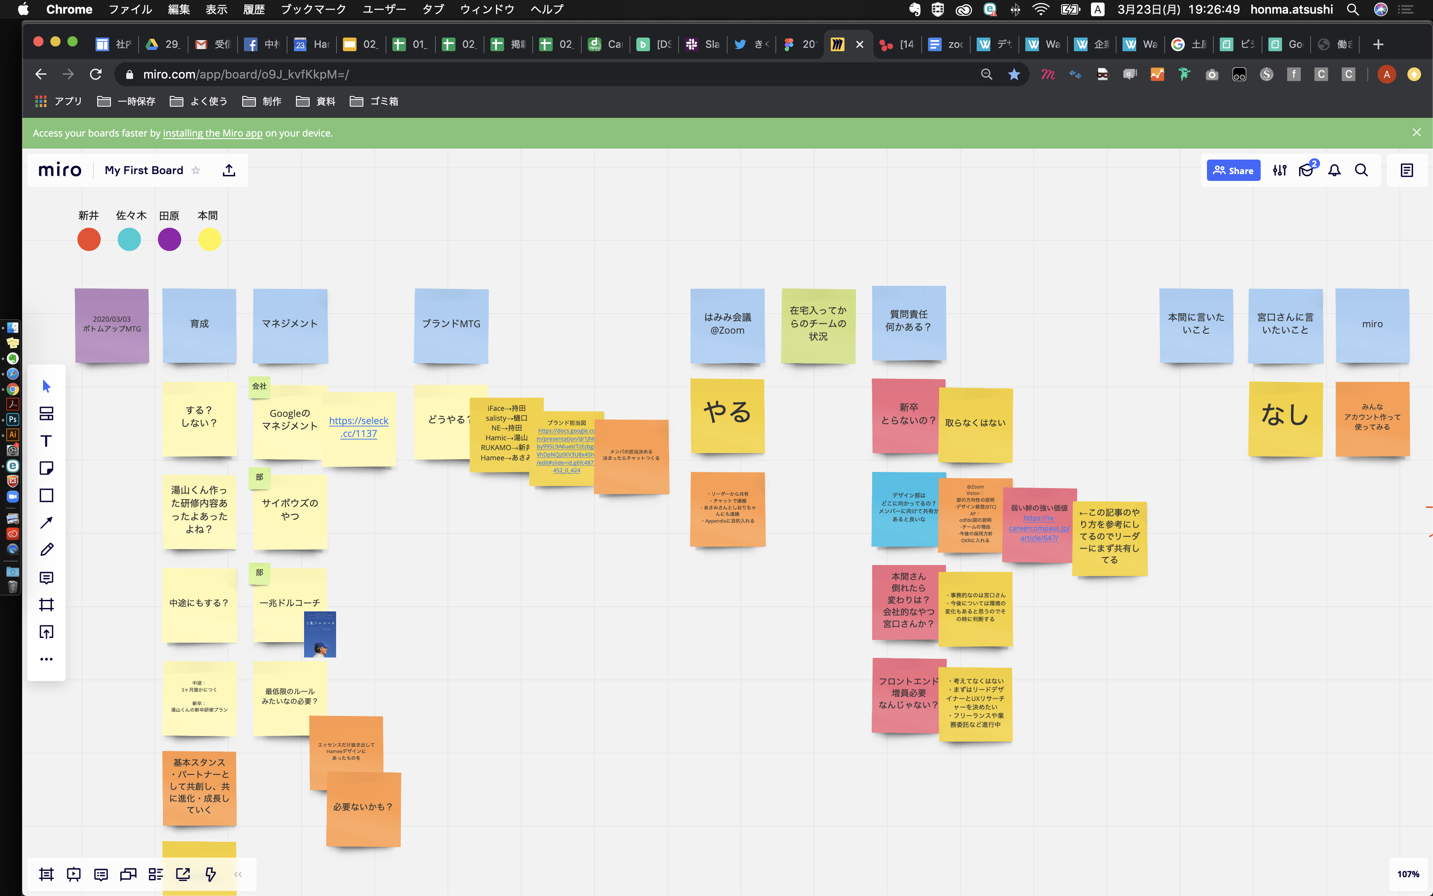Start presentation mode in bottom toolbar
This screenshot has width=1433, height=896.
coord(74,874)
